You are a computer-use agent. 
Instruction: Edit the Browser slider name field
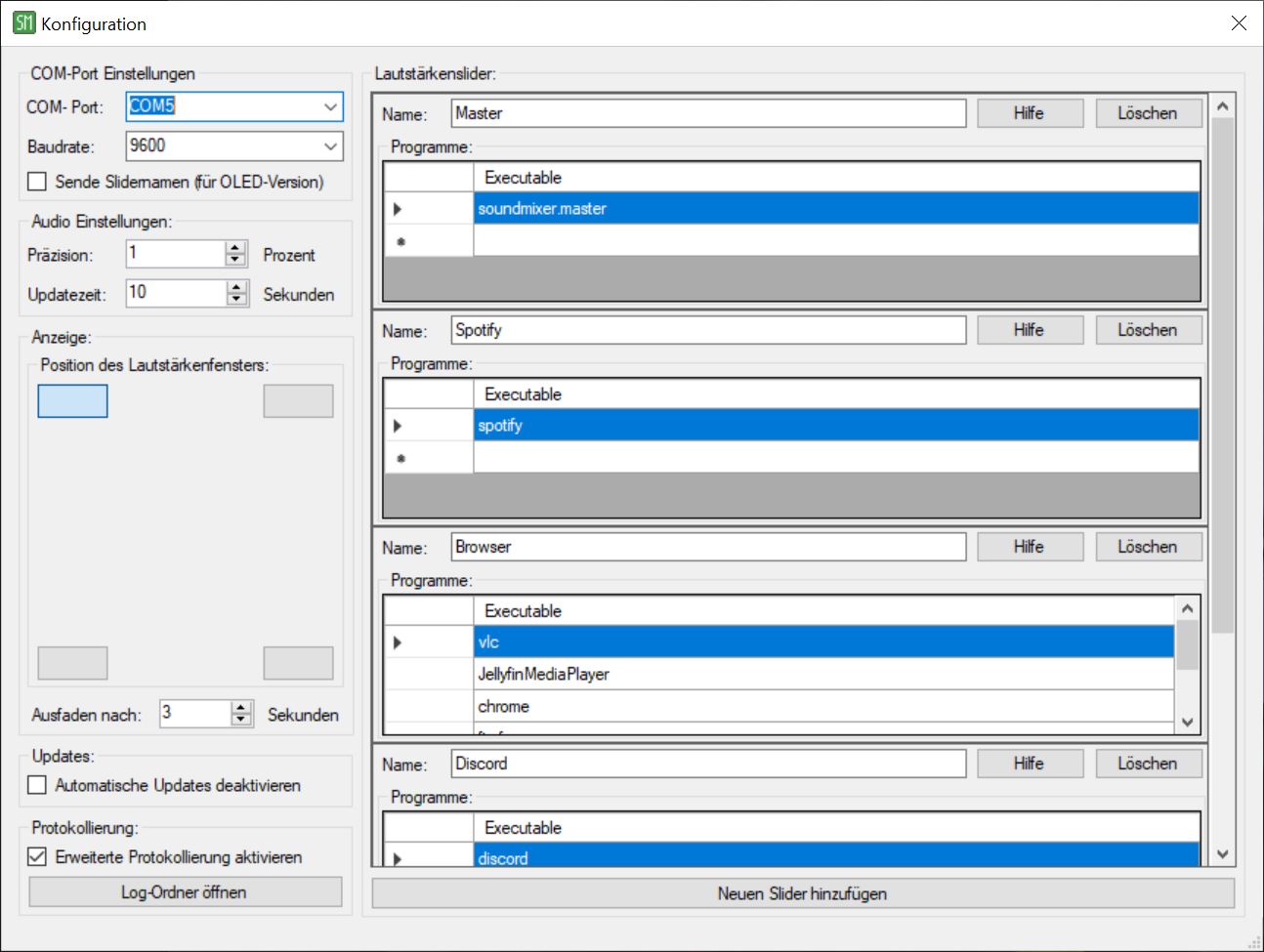click(x=709, y=547)
